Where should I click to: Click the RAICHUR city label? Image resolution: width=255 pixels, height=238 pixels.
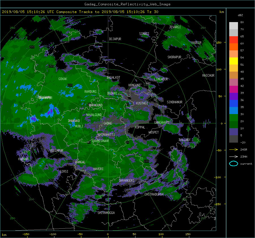(208, 76)
